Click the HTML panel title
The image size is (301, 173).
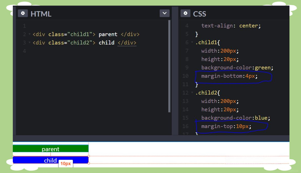tap(41, 14)
